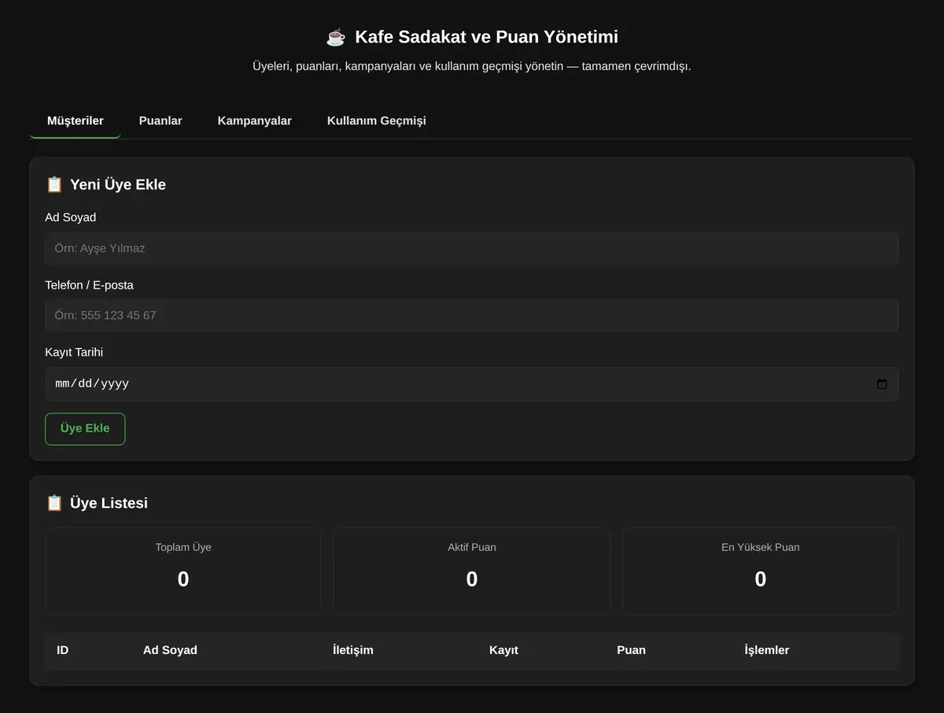Click the İletişim column header
This screenshot has height=713, width=944.
coord(353,650)
